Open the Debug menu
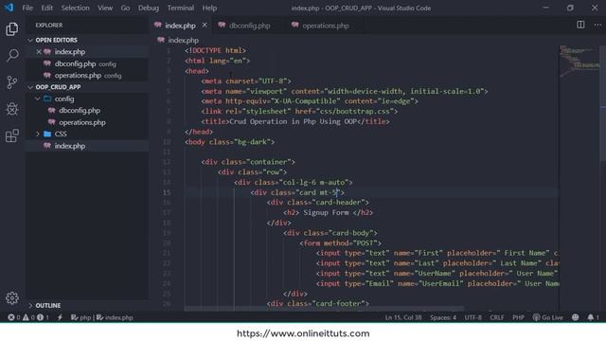The height and width of the screenshot is (341, 606). pyautogui.click(x=149, y=8)
